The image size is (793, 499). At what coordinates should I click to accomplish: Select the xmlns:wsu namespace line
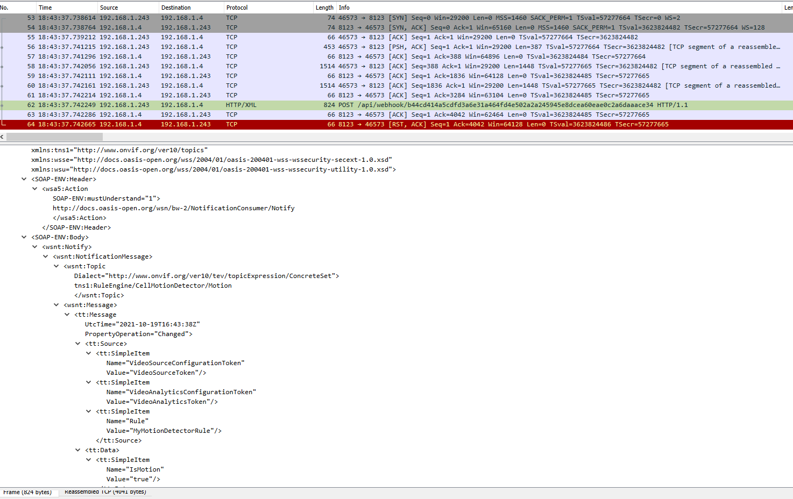214,169
